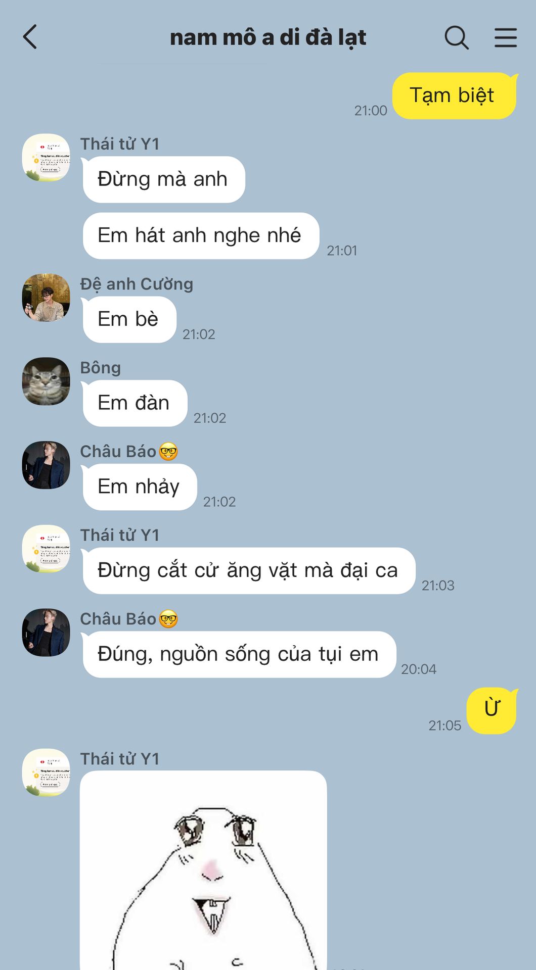Open Châu Báo's avatar beside Đúng message
536x970 pixels.
pos(46,633)
